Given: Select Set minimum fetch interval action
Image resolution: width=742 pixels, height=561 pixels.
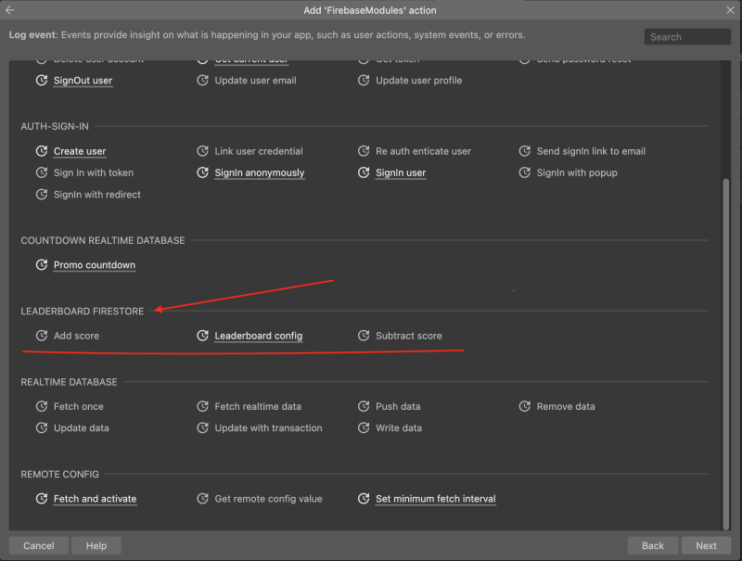Looking at the screenshot, I should coord(436,499).
